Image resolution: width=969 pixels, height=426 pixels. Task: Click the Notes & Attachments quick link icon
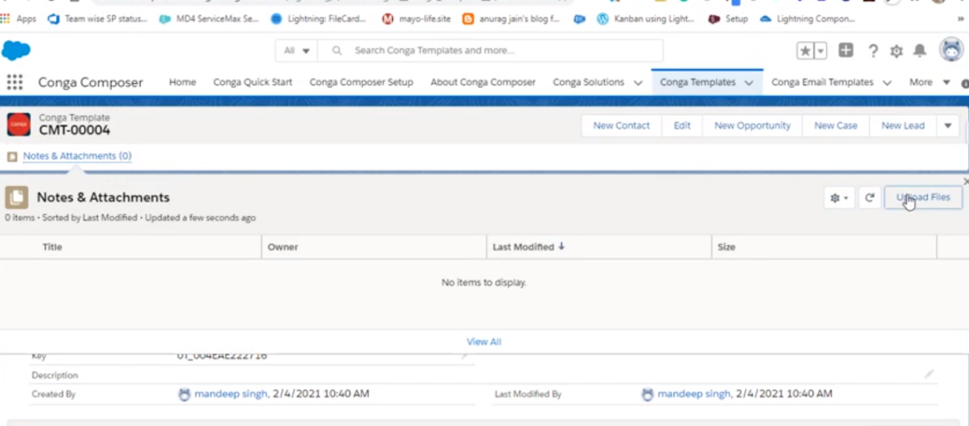coord(12,157)
